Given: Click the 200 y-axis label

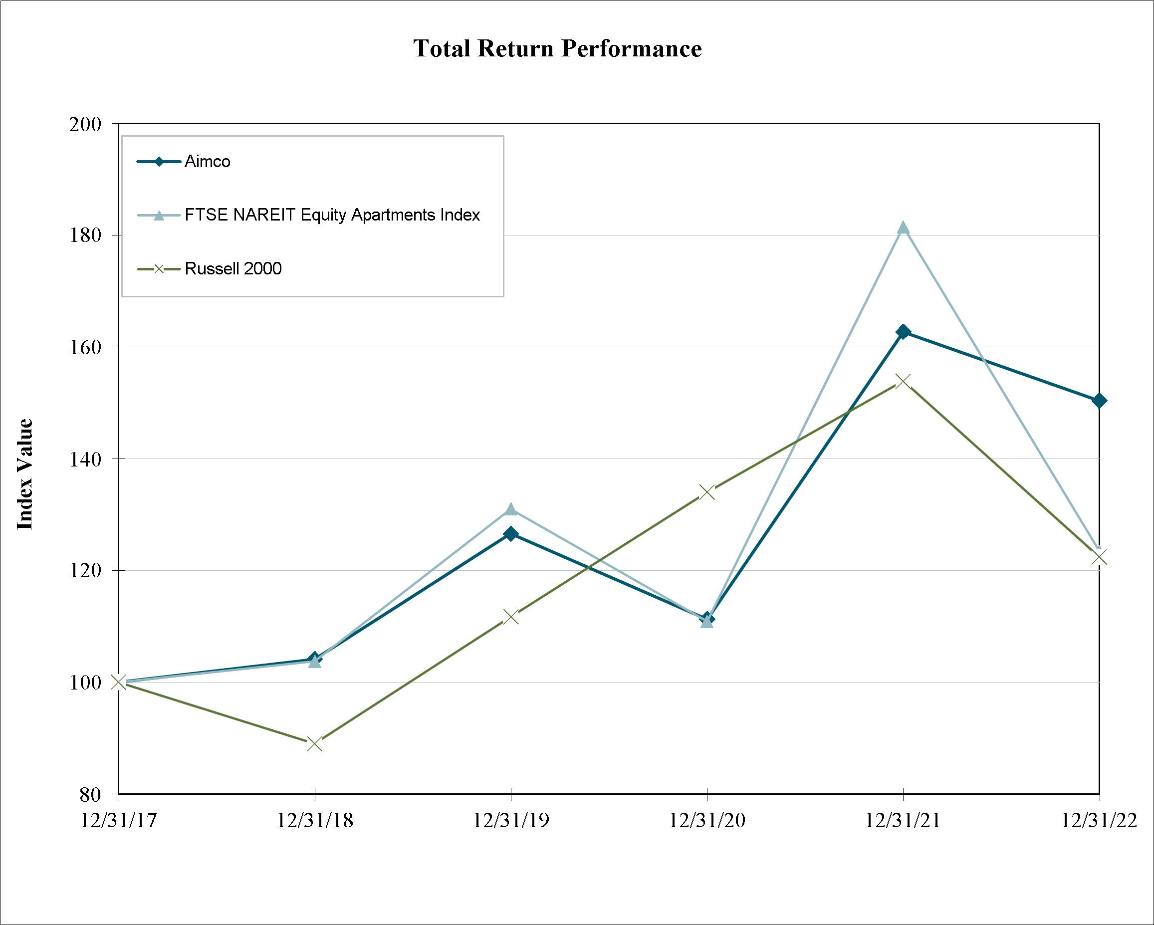Looking at the screenshot, I should (85, 124).
